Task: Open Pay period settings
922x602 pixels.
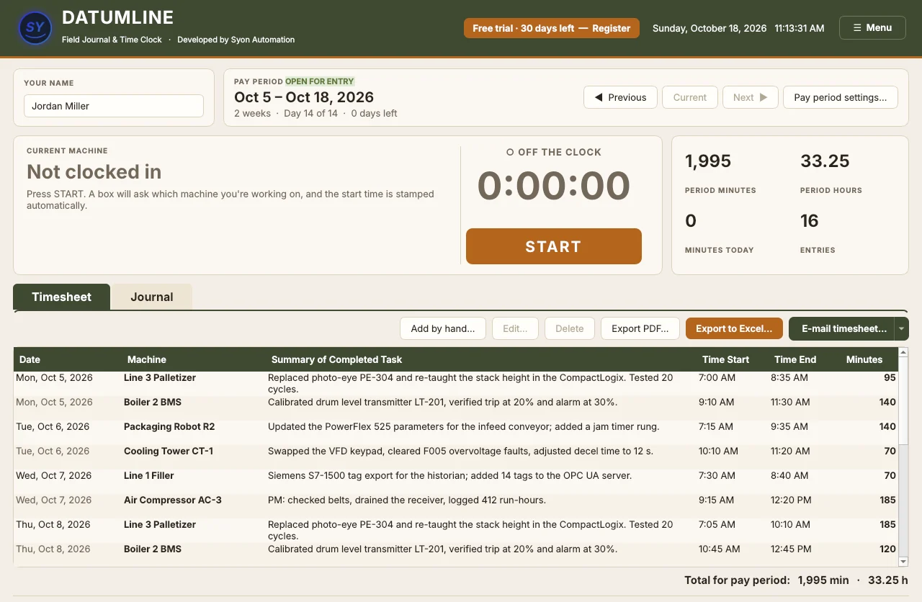Action: point(841,97)
